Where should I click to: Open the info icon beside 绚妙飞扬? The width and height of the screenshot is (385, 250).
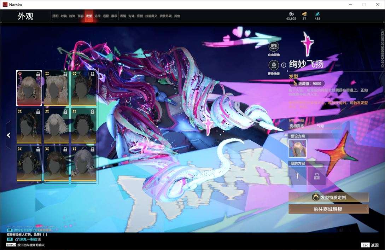[284, 65]
